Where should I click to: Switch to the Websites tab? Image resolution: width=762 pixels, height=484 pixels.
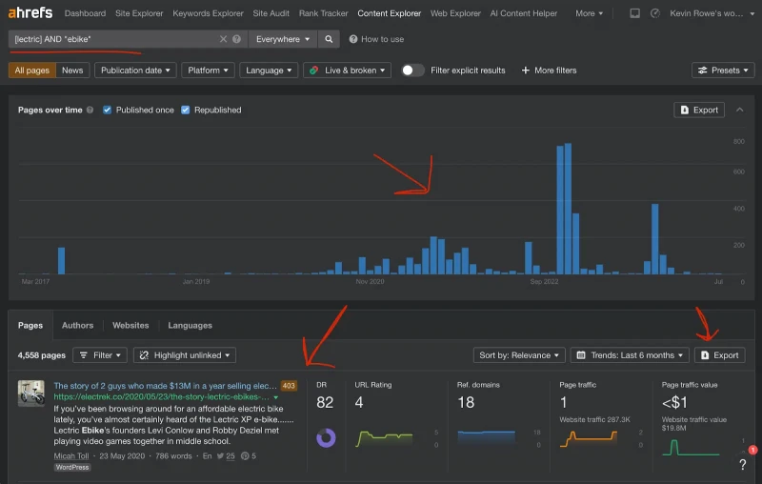[x=130, y=325]
